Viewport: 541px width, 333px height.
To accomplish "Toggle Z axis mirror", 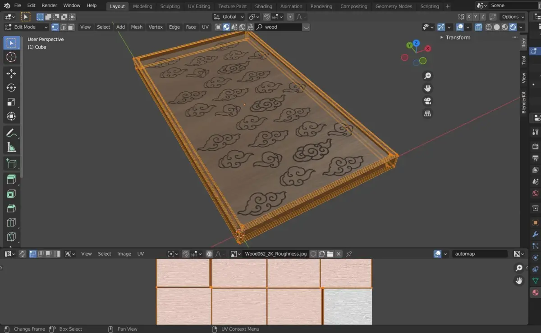I will tap(483, 17).
